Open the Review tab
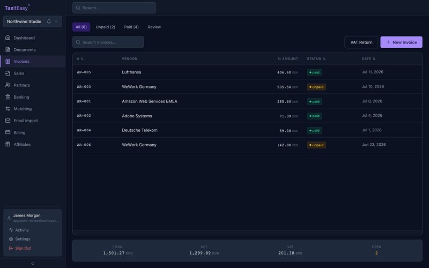Screen dimensions: 429x268 coord(154,27)
